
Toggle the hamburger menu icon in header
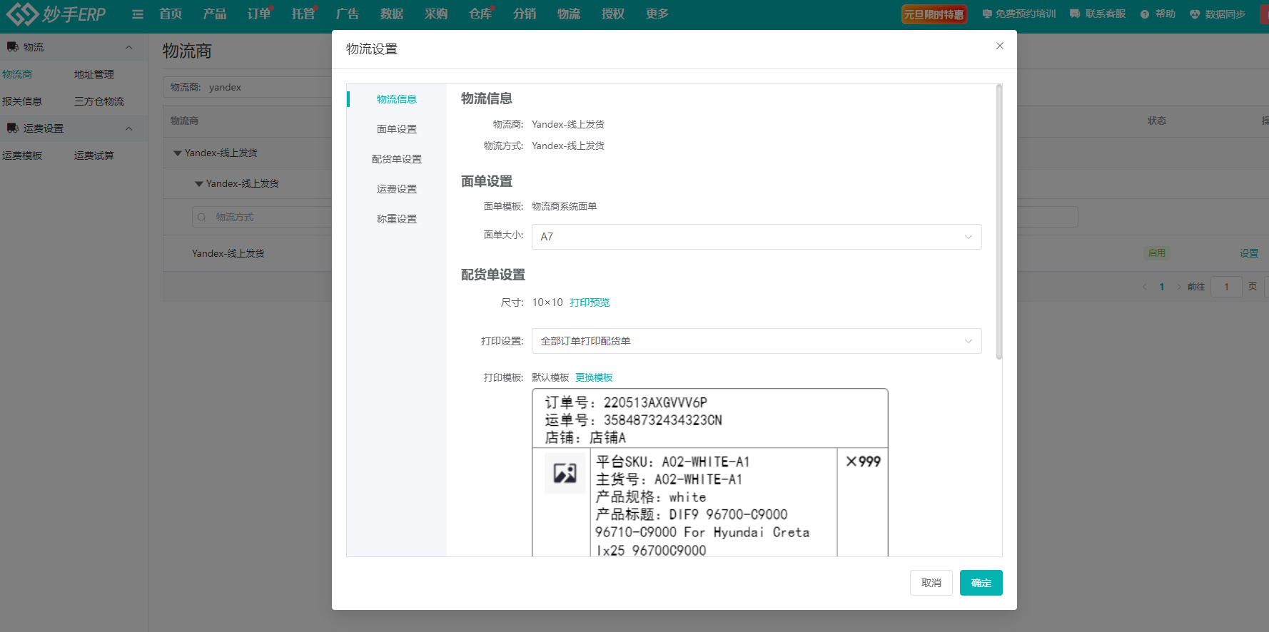point(138,14)
